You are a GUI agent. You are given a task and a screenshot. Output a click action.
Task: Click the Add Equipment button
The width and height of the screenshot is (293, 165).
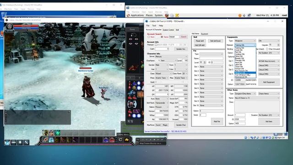269,82
